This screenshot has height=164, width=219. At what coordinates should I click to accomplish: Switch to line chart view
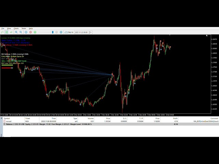[x=11, y=32]
